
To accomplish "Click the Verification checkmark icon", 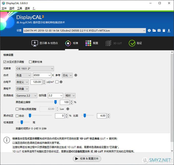I will click(132, 43).
